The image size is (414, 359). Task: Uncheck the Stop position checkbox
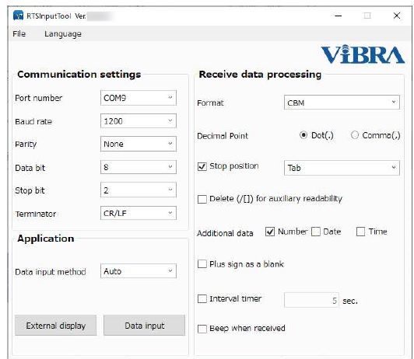(x=202, y=166)
